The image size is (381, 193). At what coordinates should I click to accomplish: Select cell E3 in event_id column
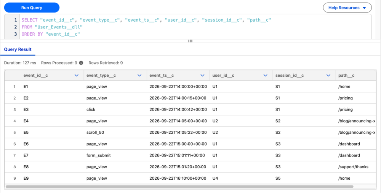pos(26,109)
